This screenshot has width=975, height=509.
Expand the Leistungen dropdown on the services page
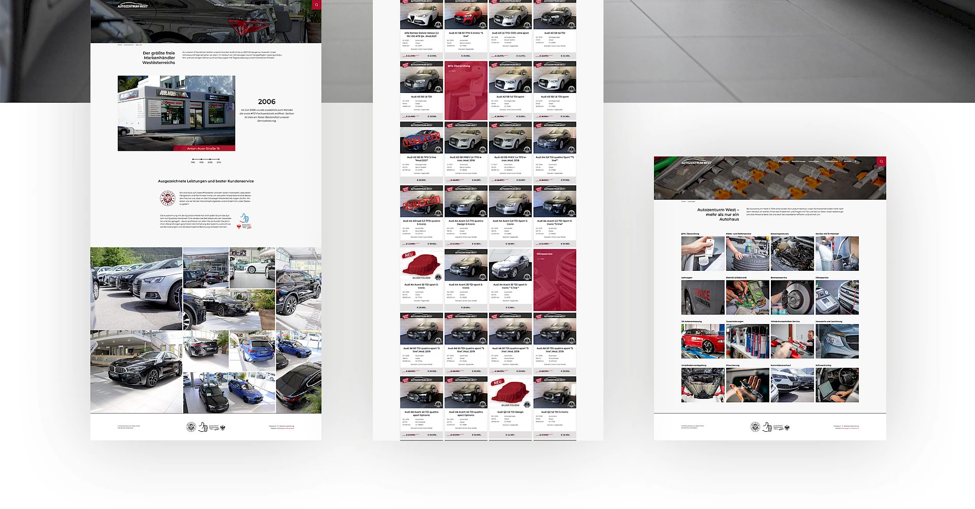815,162
